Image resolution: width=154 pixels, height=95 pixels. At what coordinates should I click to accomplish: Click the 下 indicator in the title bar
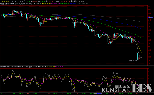tap(11, 1)
